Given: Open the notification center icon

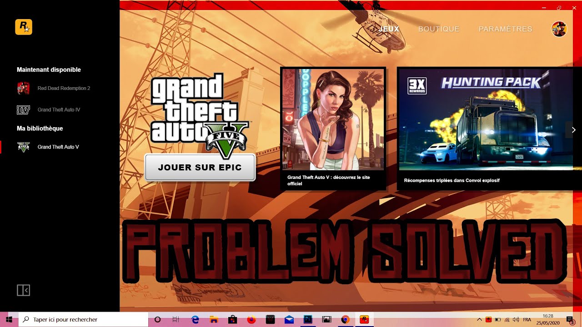Looking at the screenshot, I should (570, 320).
